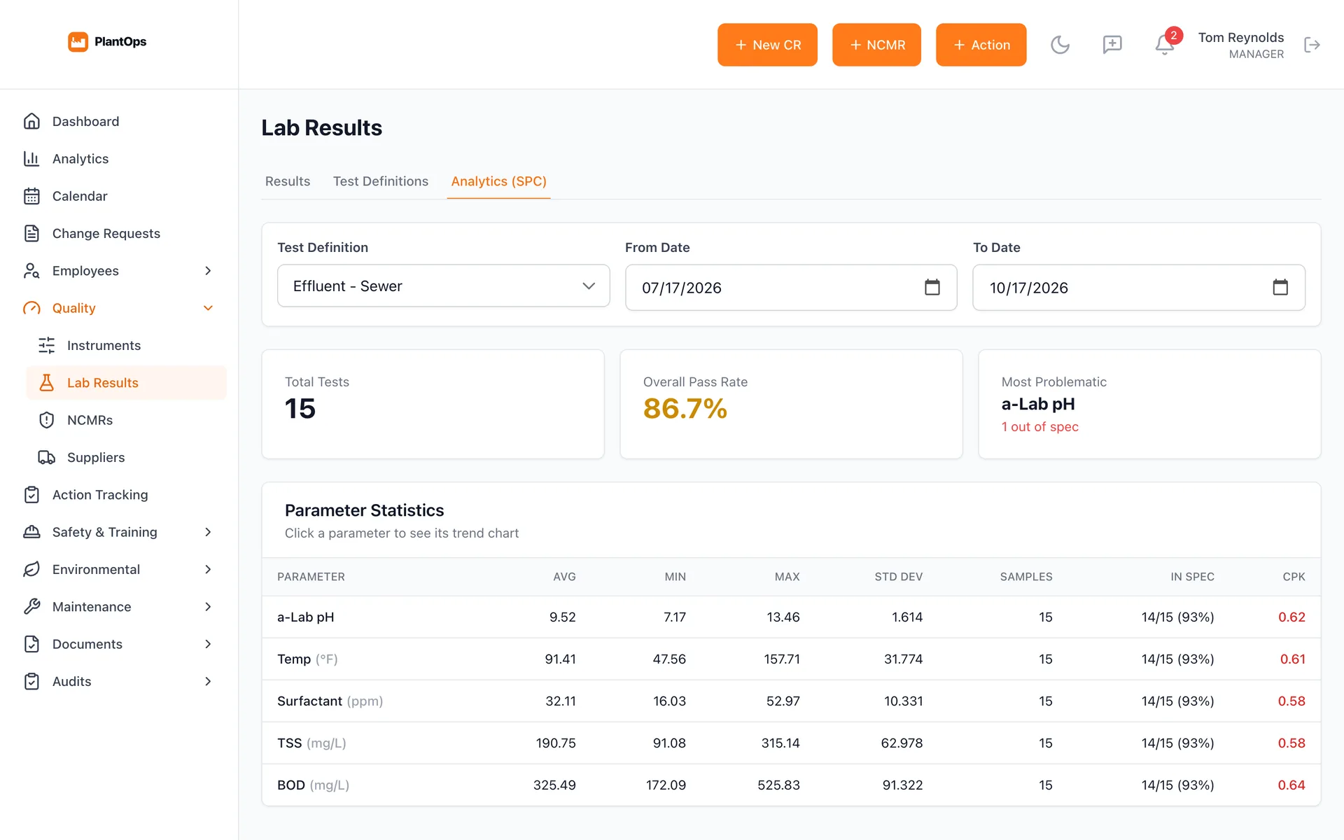The height and width of the screenshot is (840, 1344).
Task: Open the Calendar sidebar icon
Action: coord(31,196)
